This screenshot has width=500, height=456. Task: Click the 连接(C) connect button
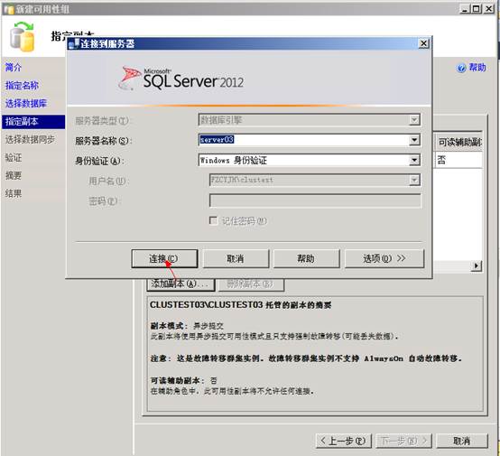click(x=164, y=258)
